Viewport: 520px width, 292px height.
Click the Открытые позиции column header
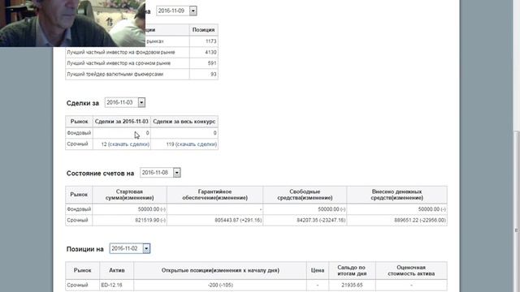[x=220, y=270]
